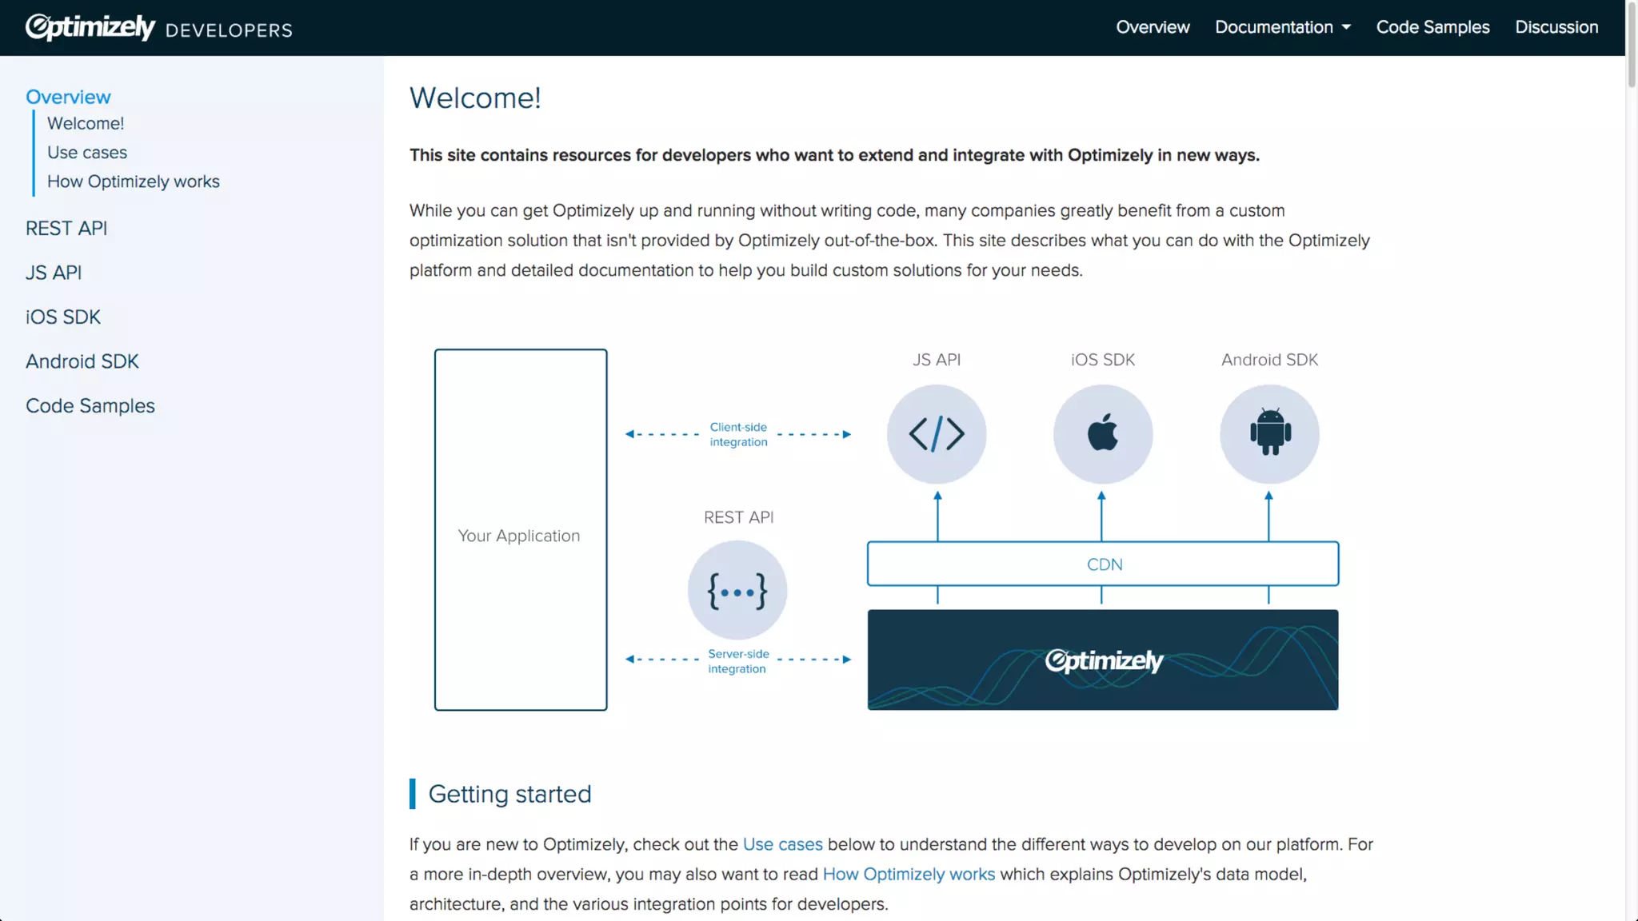Image resolution: width=1638 pixels, height=921 pixels.
Task: Click the Your Application box
Action: point(521,530)
